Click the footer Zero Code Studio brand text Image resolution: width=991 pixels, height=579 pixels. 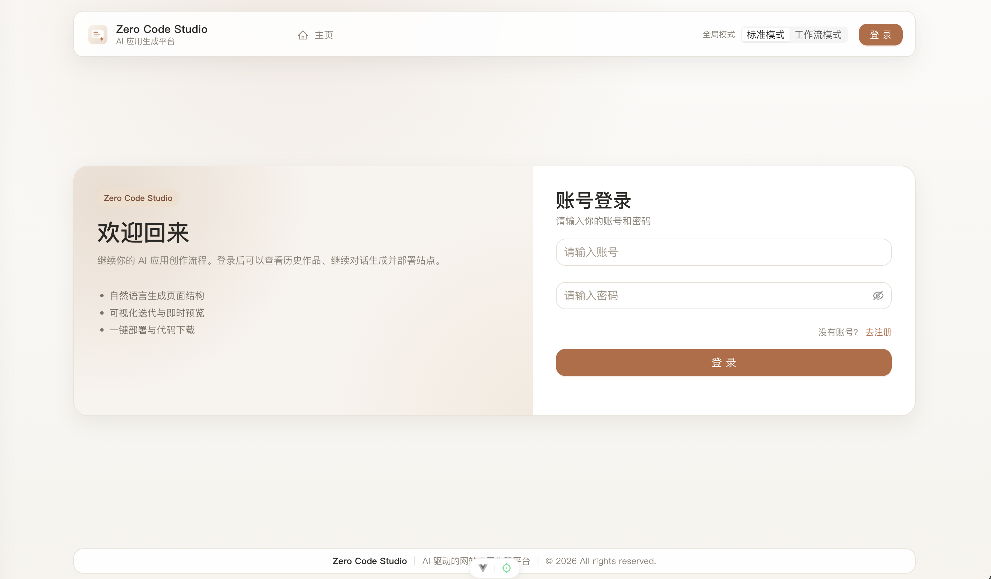point(370,561)
